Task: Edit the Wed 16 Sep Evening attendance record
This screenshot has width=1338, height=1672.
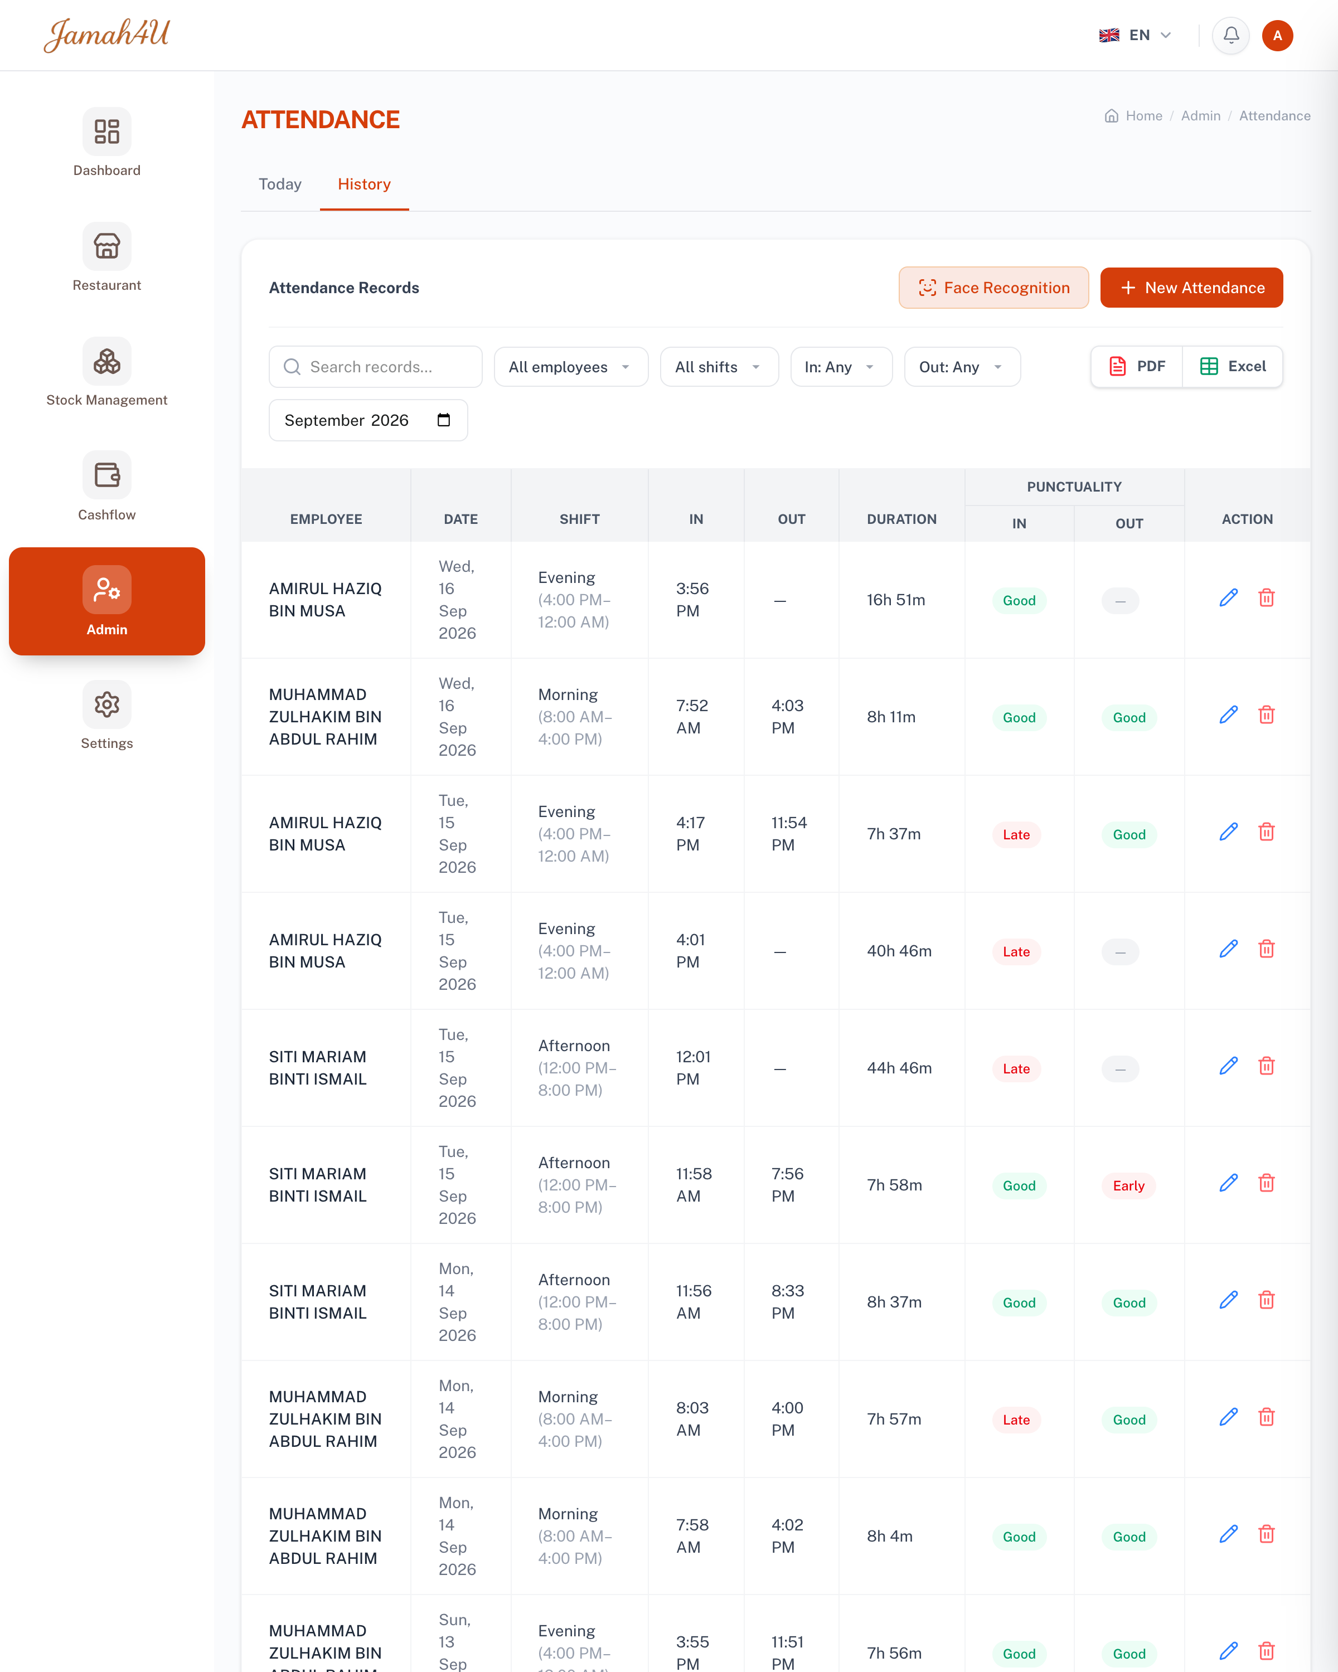Action: [1229, 597]
